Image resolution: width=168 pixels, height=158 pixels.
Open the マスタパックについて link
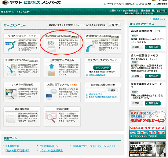97,75
